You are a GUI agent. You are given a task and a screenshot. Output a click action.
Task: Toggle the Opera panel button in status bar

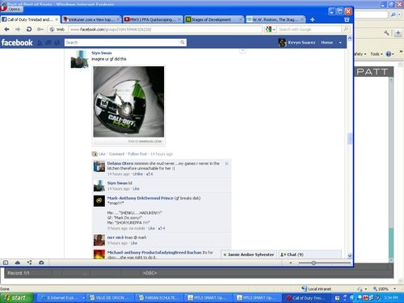(x=6, y=263)
